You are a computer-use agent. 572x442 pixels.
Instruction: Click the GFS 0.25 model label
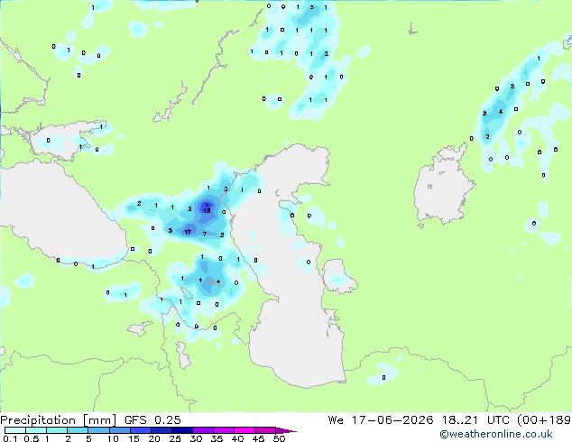click(x=152, y=420)
